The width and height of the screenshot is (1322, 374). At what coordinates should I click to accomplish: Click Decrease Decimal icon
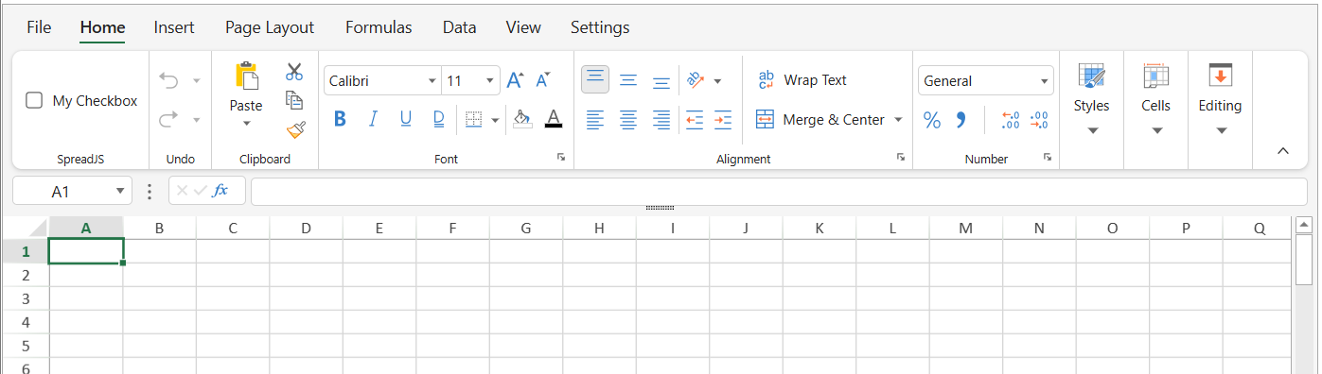coord(1039,120)
